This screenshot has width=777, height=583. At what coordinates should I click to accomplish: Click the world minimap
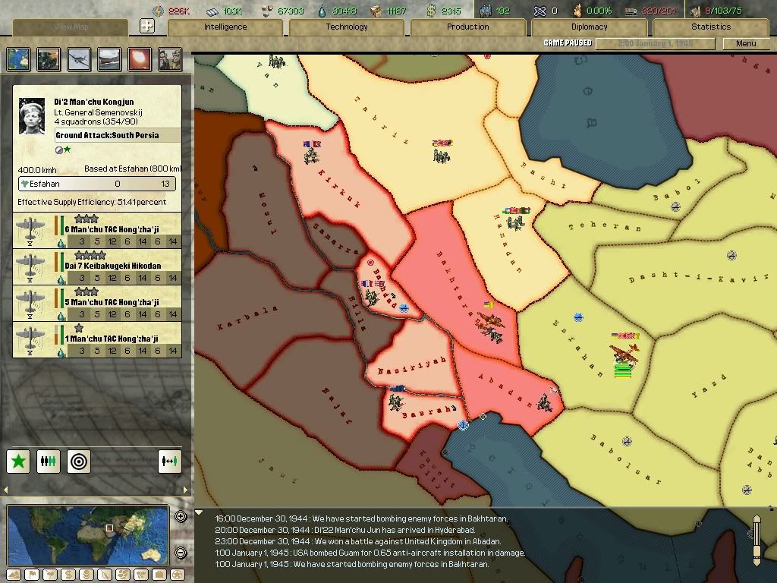pyautogui.click(x=88, y=535)
